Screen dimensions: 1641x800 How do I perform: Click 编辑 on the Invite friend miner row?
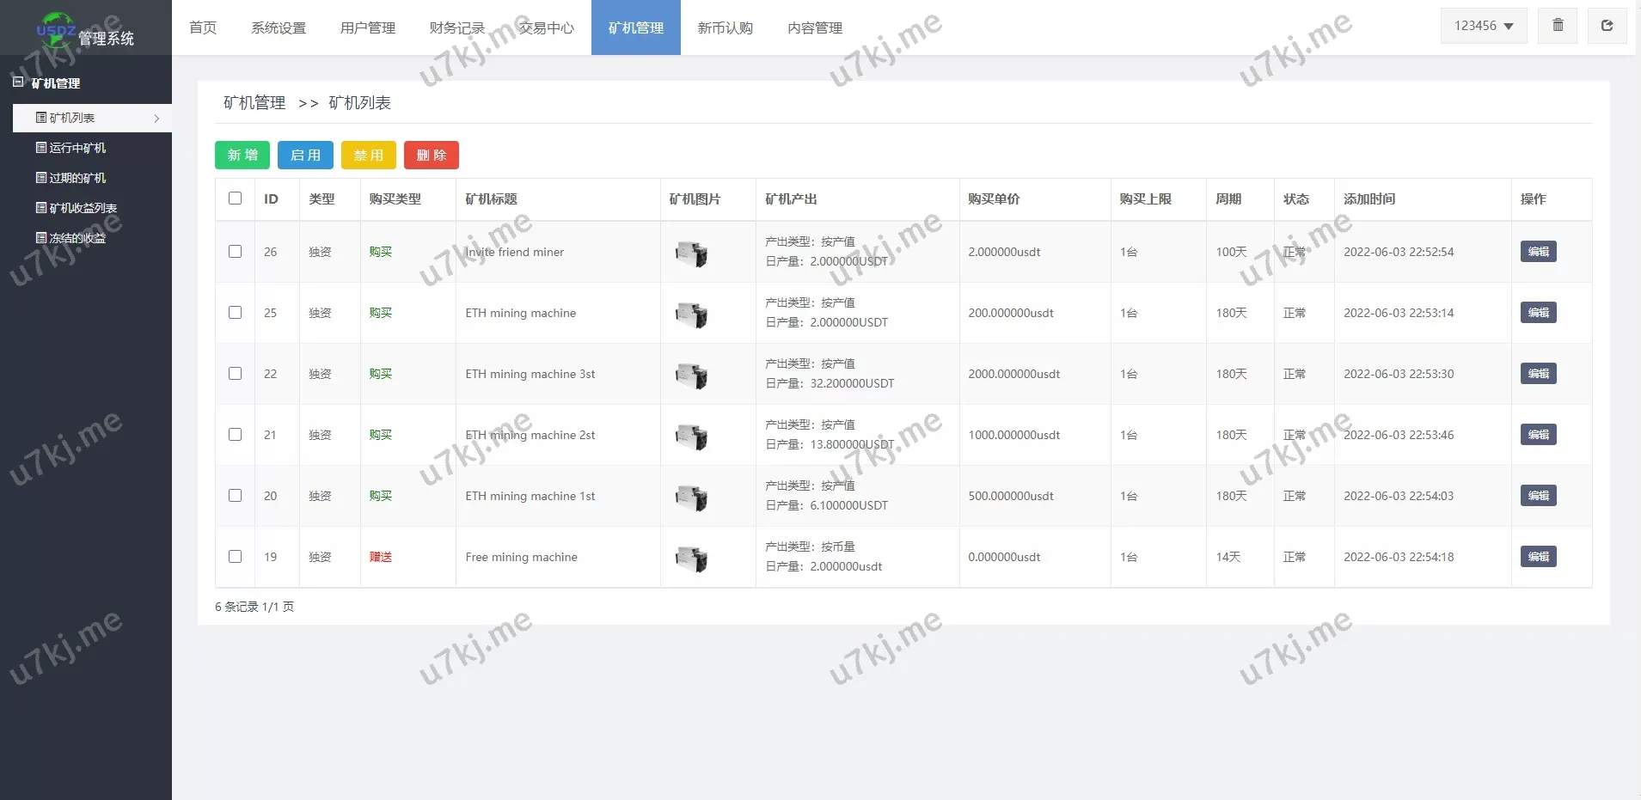click(1537, 252)
